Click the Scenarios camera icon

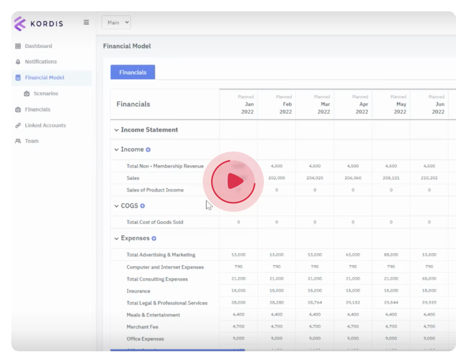27,93
